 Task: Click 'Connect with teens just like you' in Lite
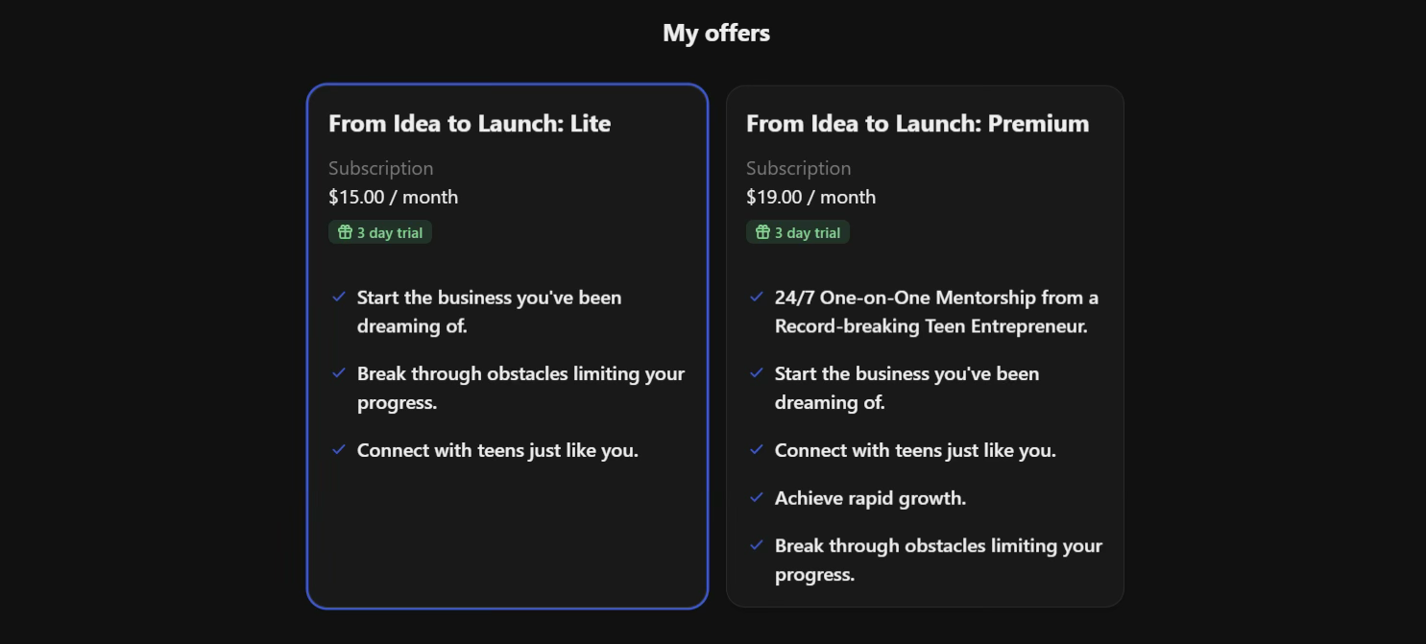coord(497,450)
